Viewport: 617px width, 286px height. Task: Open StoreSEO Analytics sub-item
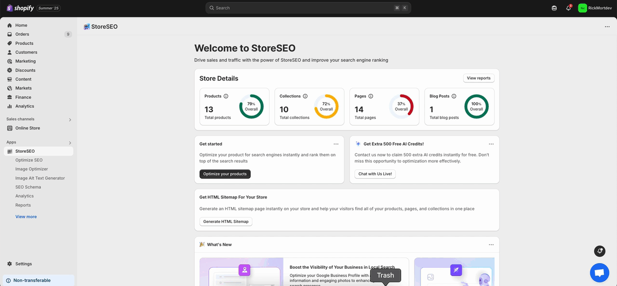(x=25, y=196)
